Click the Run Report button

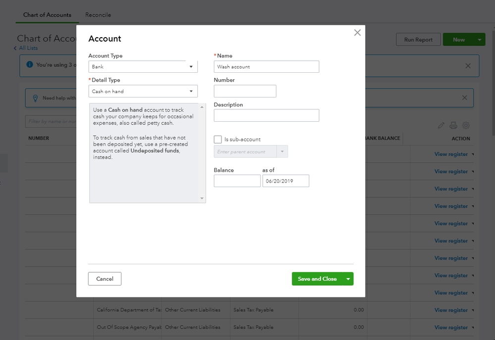418,40
